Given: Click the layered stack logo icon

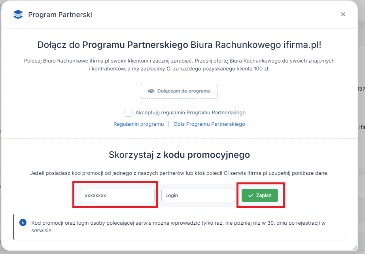Looking at the screenshot, I should click(x=18, y=14).
